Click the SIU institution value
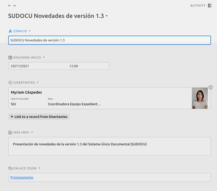Screen dimensions: 217x191 (13, 104)
